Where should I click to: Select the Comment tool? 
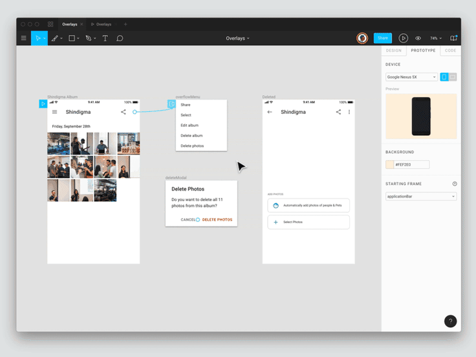120,38
